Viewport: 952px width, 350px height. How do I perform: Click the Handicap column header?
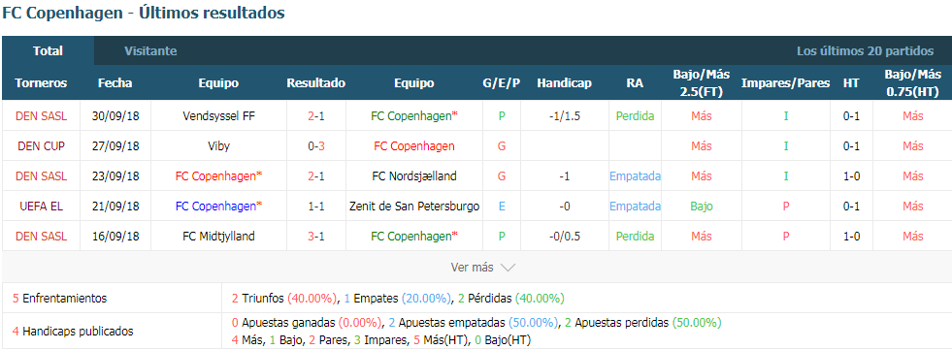tap(564, 83)
